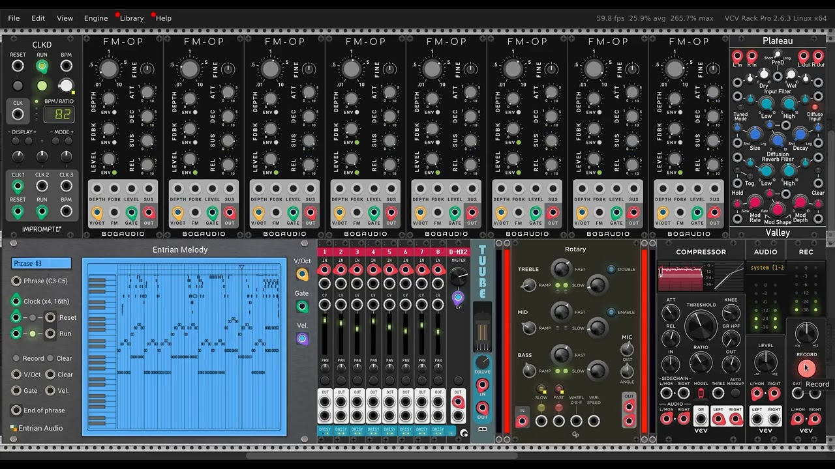Click the CLKD RESET button
Viewport: 835px width, 469px height.
coord(18,85)
